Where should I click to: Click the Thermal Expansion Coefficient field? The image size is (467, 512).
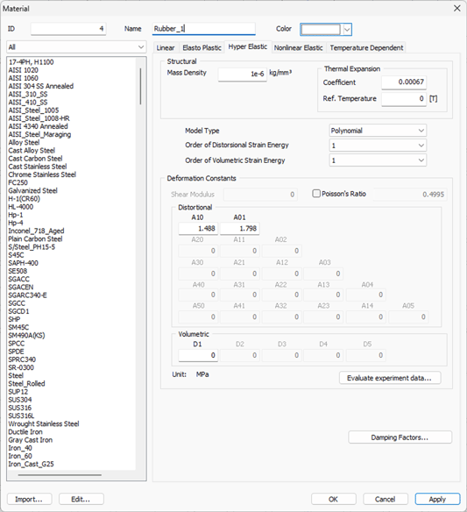tap(404, 82)
